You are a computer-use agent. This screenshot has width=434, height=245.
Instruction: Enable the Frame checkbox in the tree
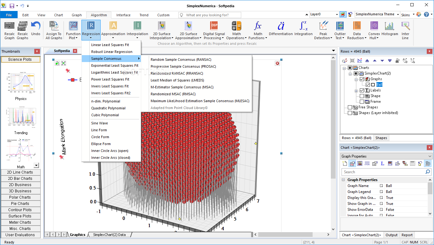click(x=362, y=102)
